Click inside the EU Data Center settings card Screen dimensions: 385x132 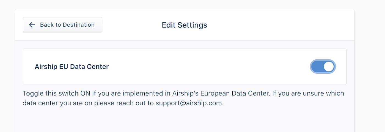point(185,67)
